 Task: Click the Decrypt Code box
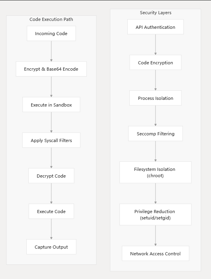coord(51,176)
